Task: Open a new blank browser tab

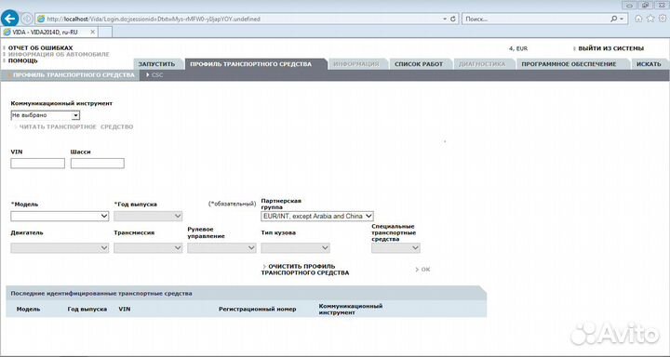Action: [x=105, y=32]
